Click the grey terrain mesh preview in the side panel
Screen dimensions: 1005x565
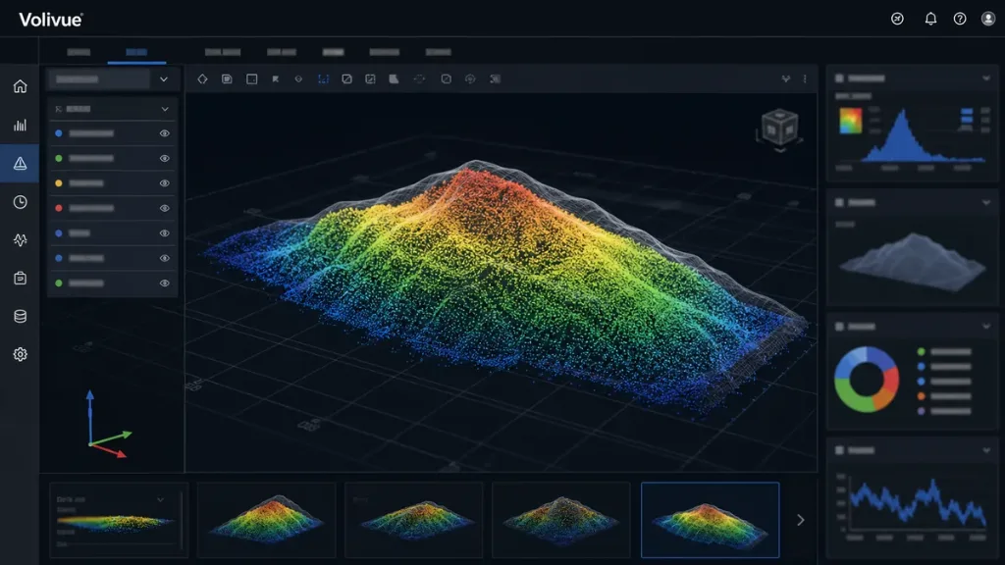click(913, 261)
